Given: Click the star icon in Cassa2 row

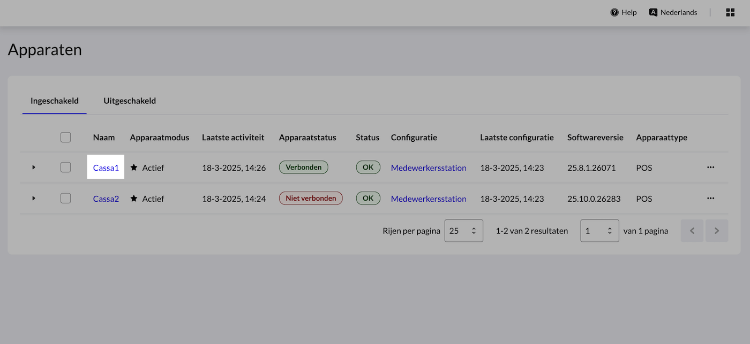Looking at the screenshot, I should [134, 198].
